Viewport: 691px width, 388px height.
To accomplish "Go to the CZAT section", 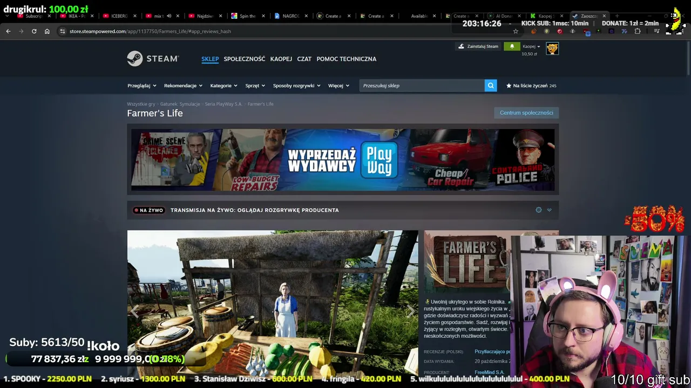I will point(304,59).
